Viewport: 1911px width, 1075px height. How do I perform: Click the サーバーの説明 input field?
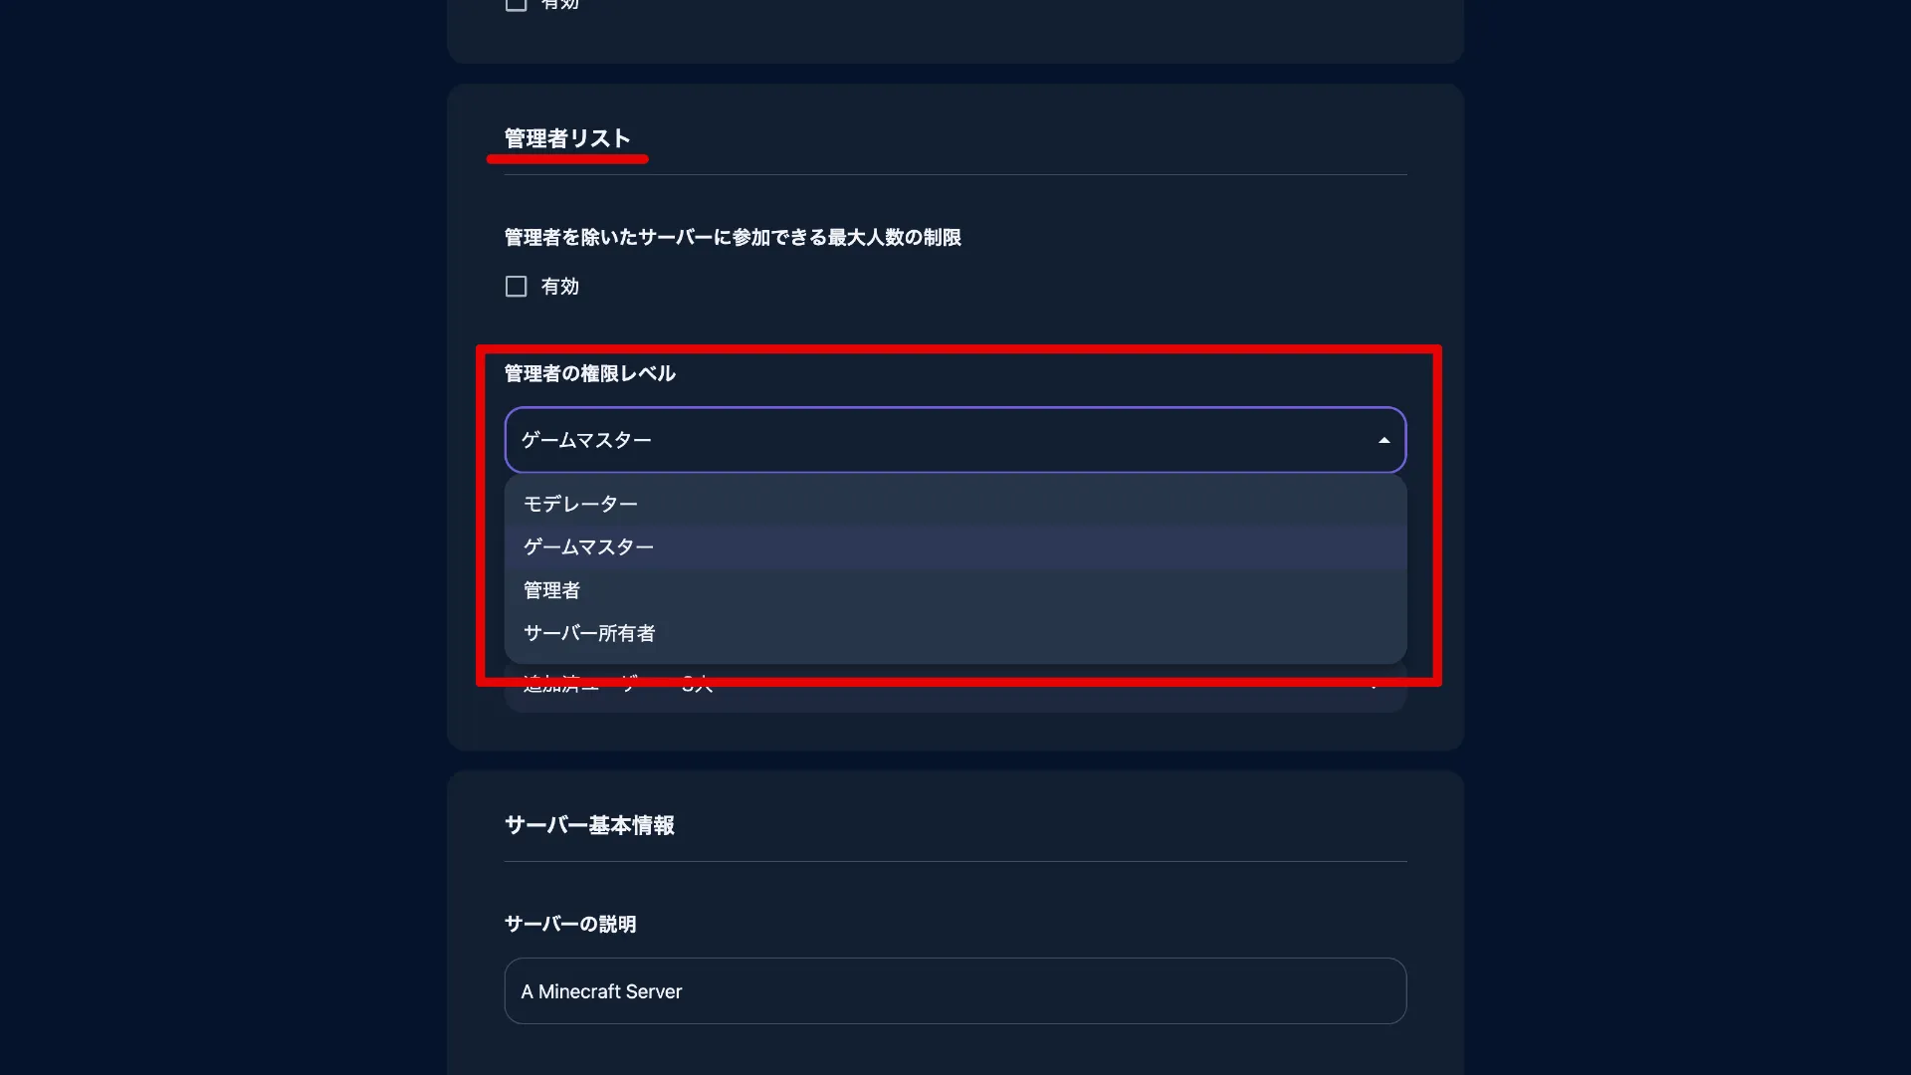point(955,991)
